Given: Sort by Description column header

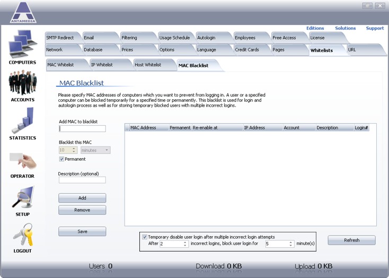Looking at the screenshot, I should (x=334, y=128).
